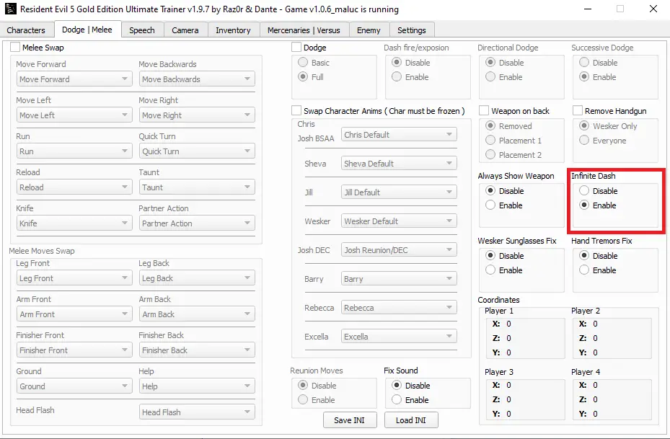The image size is (670, 439).
Task: Open the Inventory tab
Action: [233, 30]
